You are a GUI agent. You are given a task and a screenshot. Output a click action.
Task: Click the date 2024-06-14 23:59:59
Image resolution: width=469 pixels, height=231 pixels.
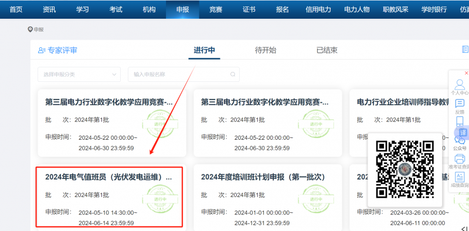click(x=106, y=223)
